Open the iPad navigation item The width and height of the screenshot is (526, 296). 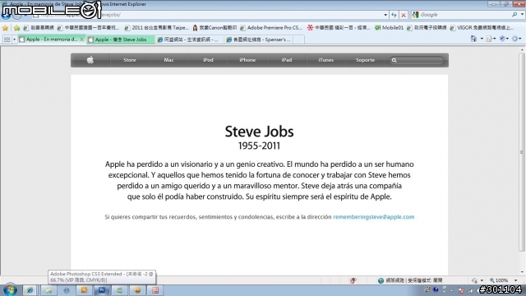(x=287, y=60)
